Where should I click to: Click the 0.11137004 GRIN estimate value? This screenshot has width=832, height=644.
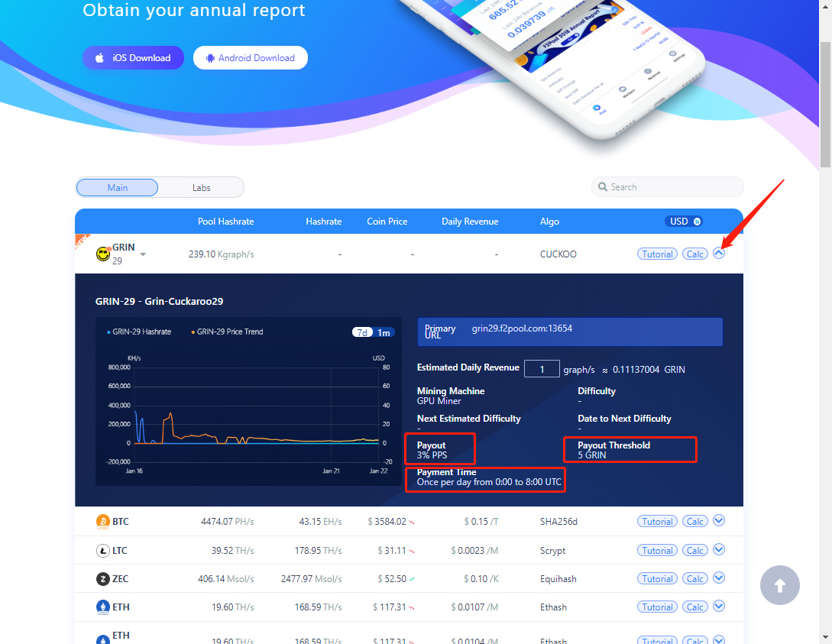tap(649, 369)
